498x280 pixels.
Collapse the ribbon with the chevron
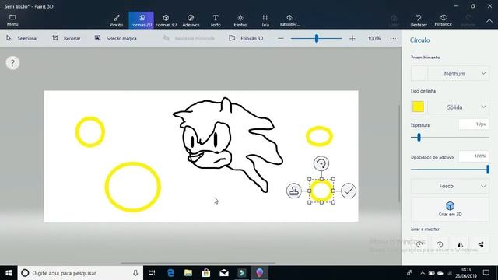489,21
